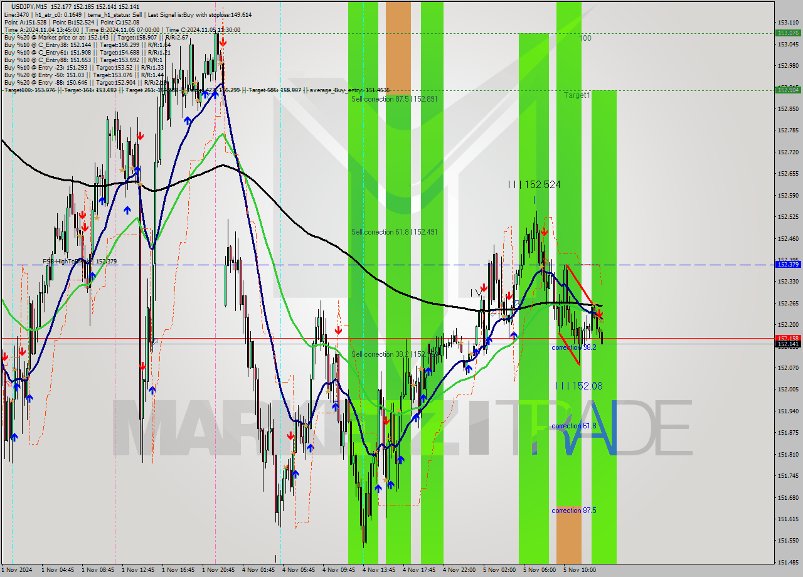Click the '| | | 152.524' high label
803x577 pixels.
point(534,184)
